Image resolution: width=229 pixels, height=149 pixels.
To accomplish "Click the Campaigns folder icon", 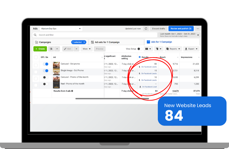I will click(37, 42).
